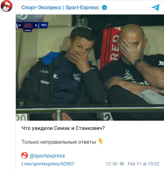
Task: Click the 0–3 scoreboard overlay in photo
Action: pyautogui.click(x=32, y=25)
